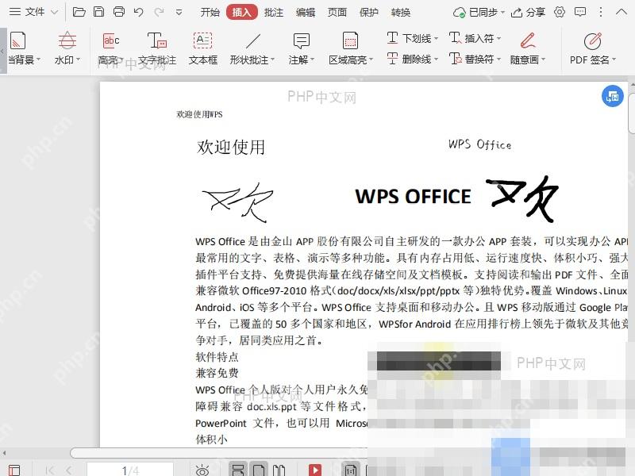Viewport: 635px width, 476px height.
Task: Redo the last undone action
Action: coord(159,12)
